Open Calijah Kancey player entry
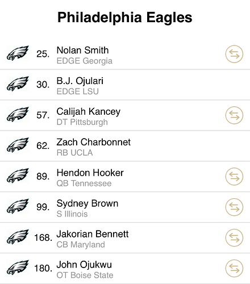 pos(89,111)
